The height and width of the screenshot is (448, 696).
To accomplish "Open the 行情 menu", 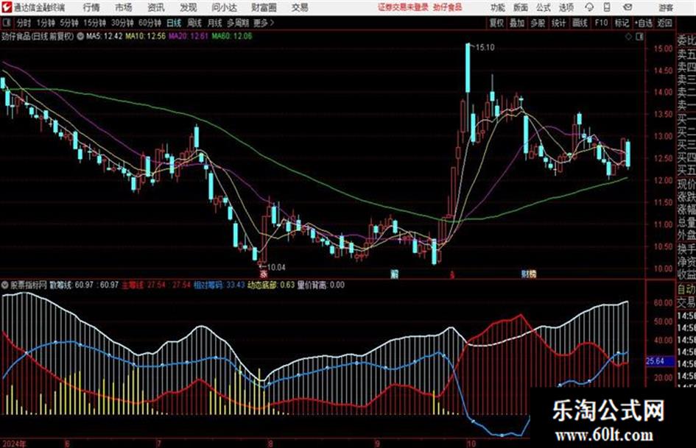I will coord(91,7).
